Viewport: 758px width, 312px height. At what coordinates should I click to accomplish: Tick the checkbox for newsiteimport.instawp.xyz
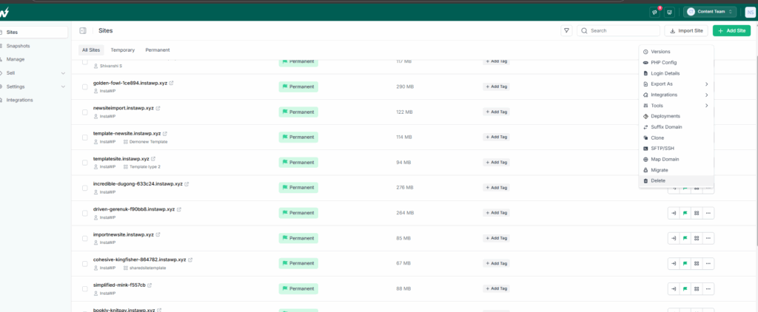pos(84,112)
